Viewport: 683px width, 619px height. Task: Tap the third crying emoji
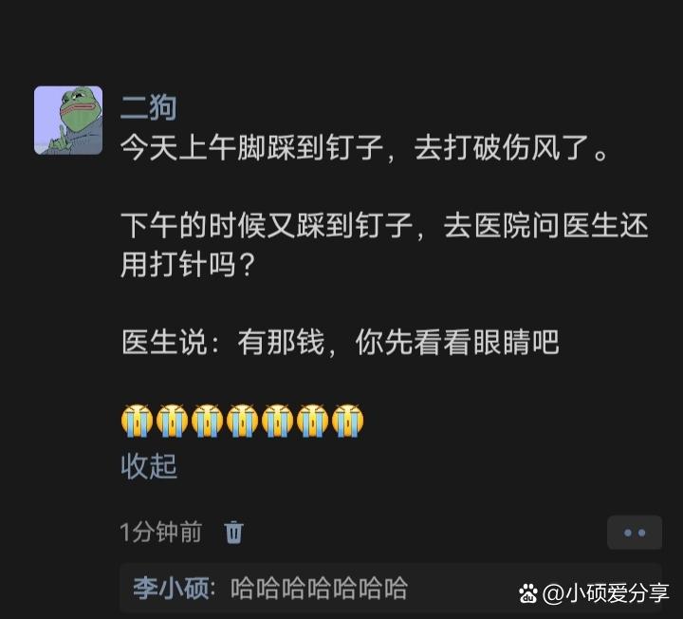point(208,421)
